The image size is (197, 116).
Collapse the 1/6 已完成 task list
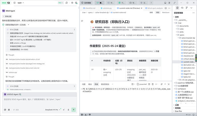(x=75, y=86)
